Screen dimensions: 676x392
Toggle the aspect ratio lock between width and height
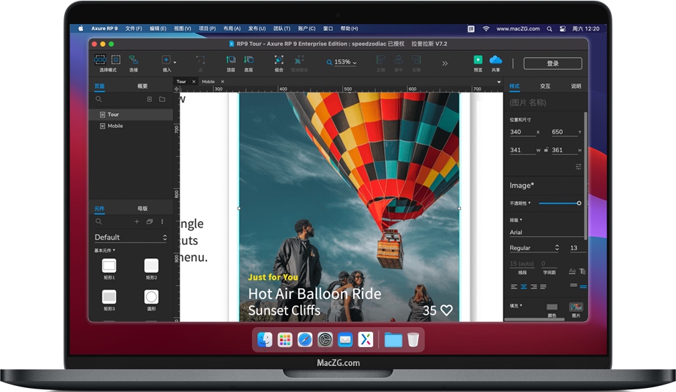pos(547,150)
